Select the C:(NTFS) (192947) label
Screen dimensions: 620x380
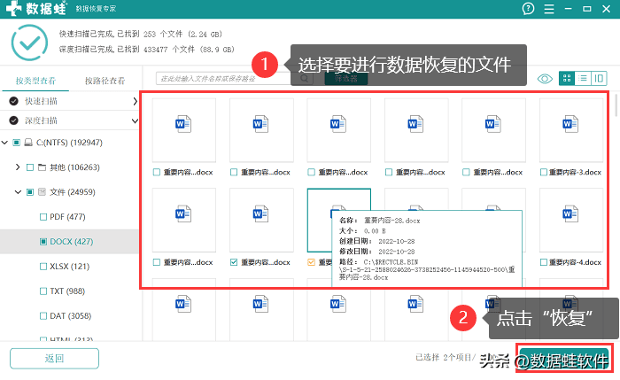pos(69,143)
